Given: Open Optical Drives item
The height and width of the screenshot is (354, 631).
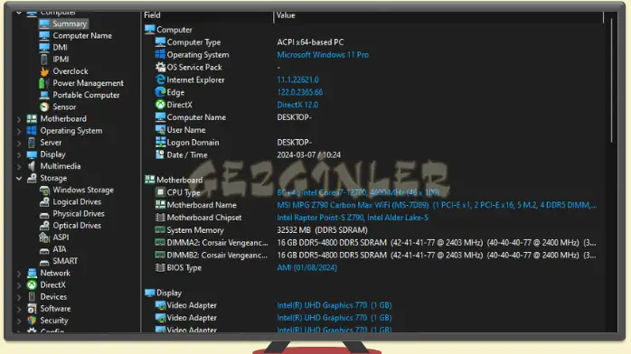Looking at the screenshot, I should [77, 226].
